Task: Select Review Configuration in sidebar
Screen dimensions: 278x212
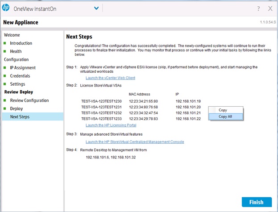Action: [x=29, y=100]
